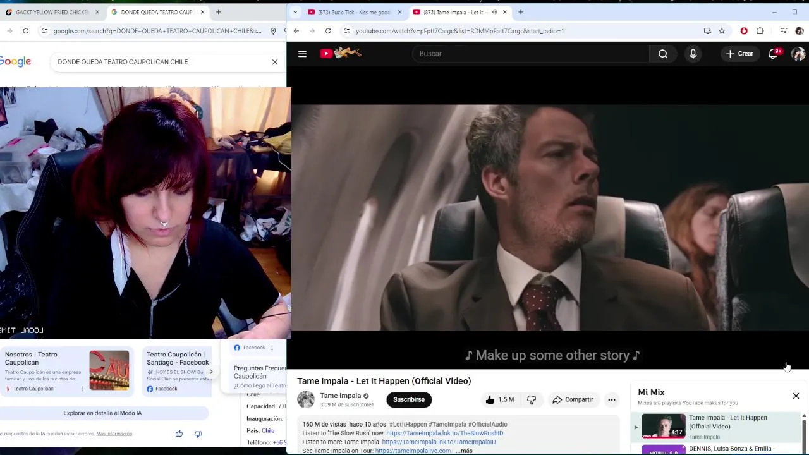Reload the Google search page
Screen dimensions: 809x455
click(25, 30)
